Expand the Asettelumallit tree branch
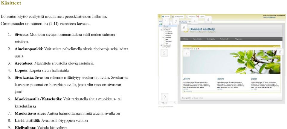287x129 pixels. 161,45
